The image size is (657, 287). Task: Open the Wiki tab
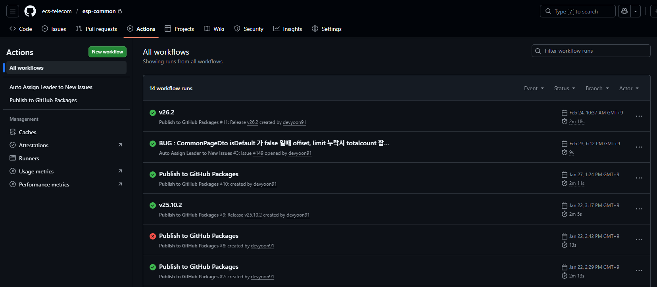pyautogui.click(x=214, y=29)
